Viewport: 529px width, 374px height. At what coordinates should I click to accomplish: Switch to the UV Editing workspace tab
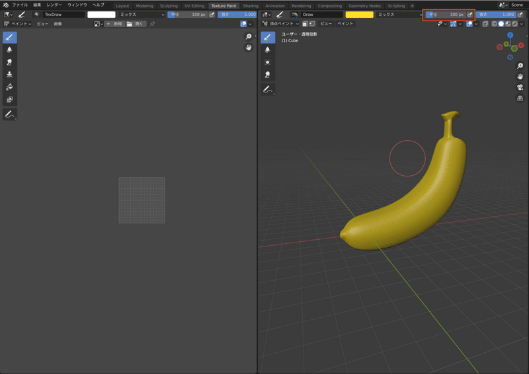click(x=194, y=6)
